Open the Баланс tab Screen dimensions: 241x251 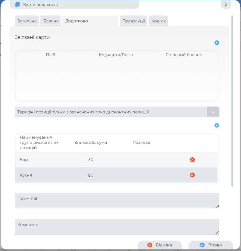click(x=51, y=21)
